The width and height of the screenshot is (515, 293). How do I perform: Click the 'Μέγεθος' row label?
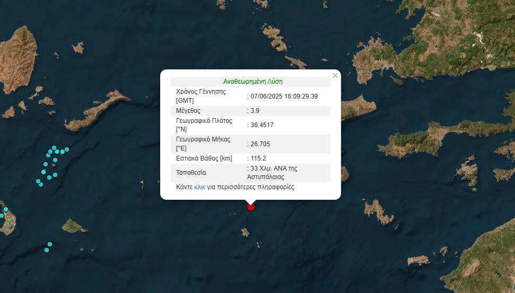(188, 111)
